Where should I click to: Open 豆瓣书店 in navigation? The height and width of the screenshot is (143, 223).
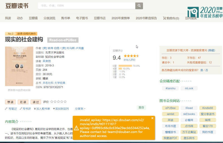point(100,18)
